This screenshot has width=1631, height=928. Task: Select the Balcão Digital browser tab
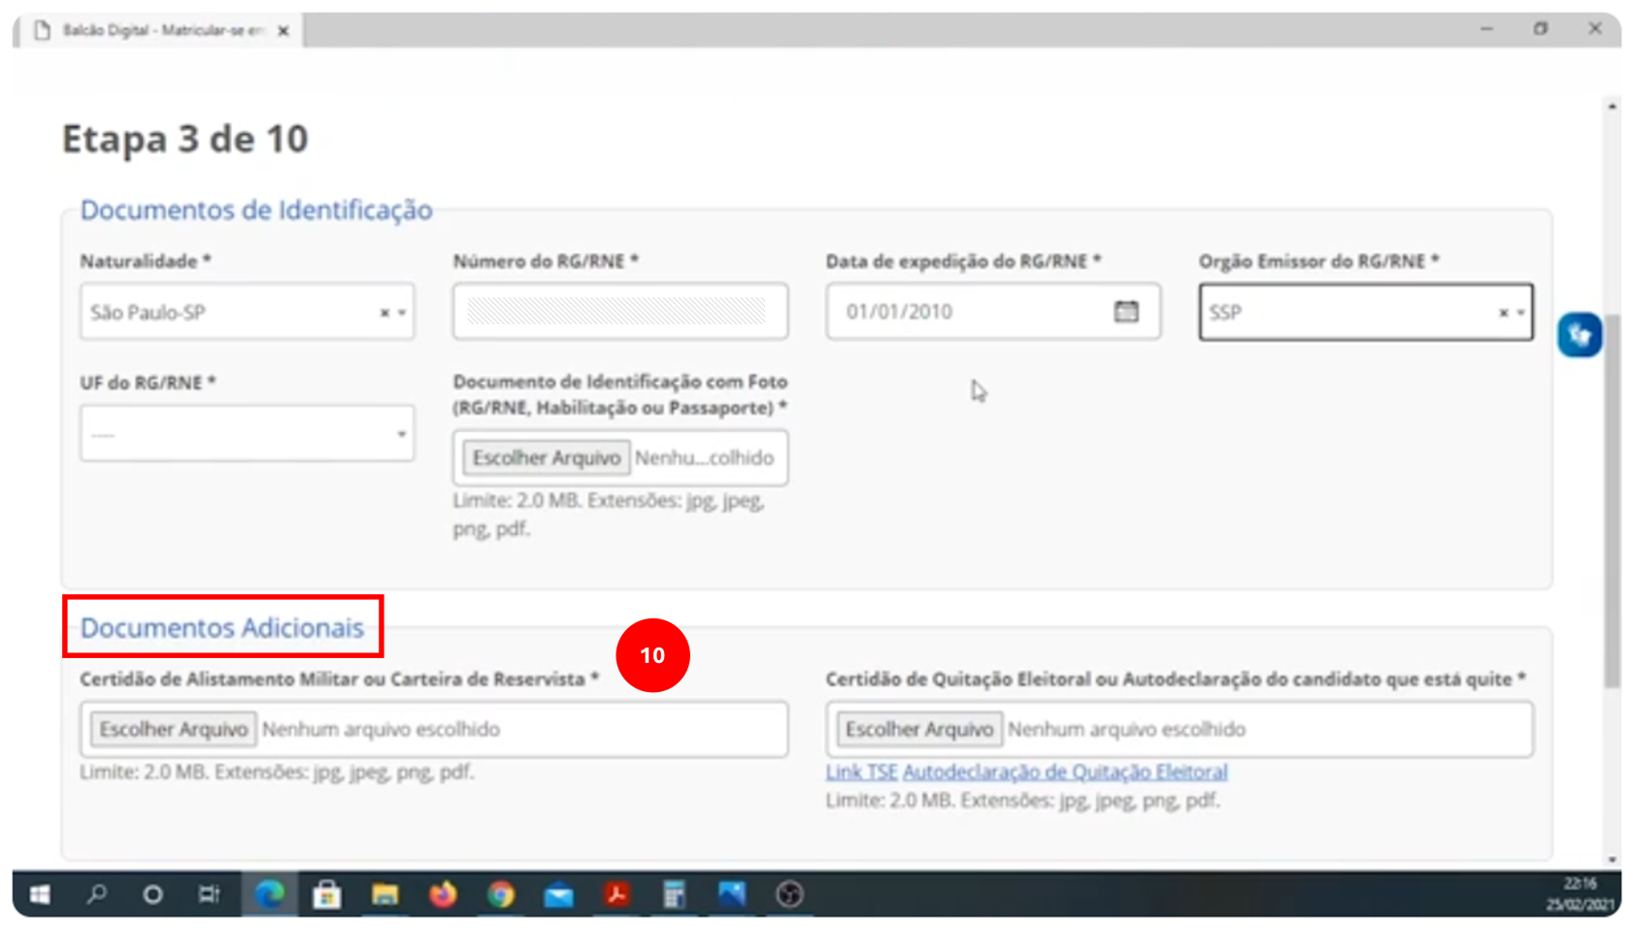[155, 30]
